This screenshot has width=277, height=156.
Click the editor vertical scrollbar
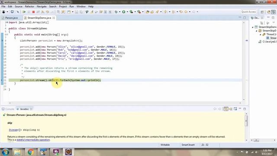[244, 61]
